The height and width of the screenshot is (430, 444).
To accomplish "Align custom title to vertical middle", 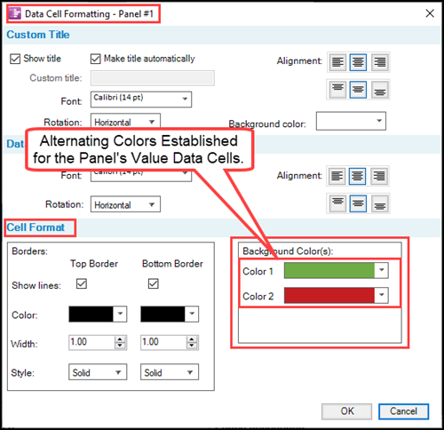I will tap(358, 90).
